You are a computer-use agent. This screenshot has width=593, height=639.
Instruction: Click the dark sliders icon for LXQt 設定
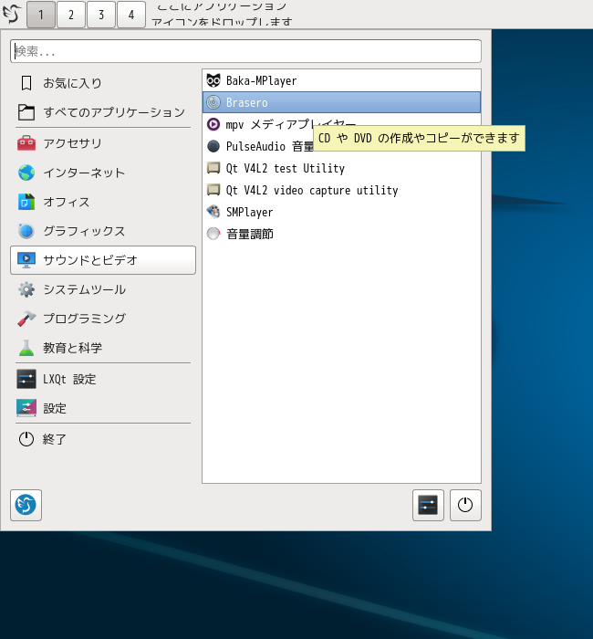click(26, 379)
